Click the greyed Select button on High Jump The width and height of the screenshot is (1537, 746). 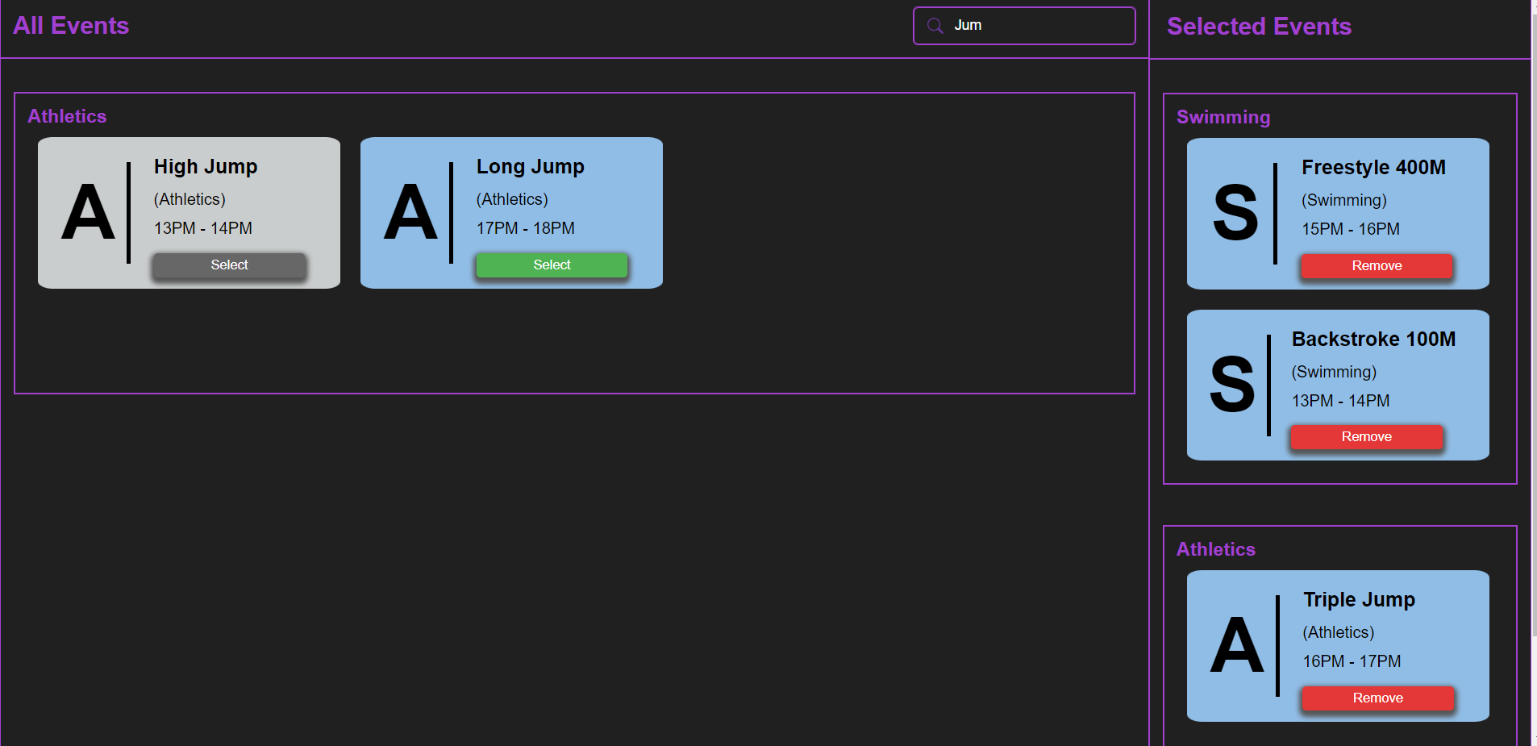229,265
